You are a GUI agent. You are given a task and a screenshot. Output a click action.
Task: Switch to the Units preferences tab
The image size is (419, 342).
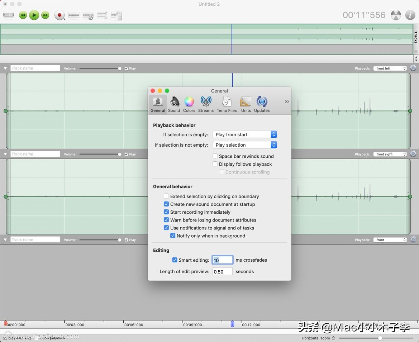tap(246, 104)
